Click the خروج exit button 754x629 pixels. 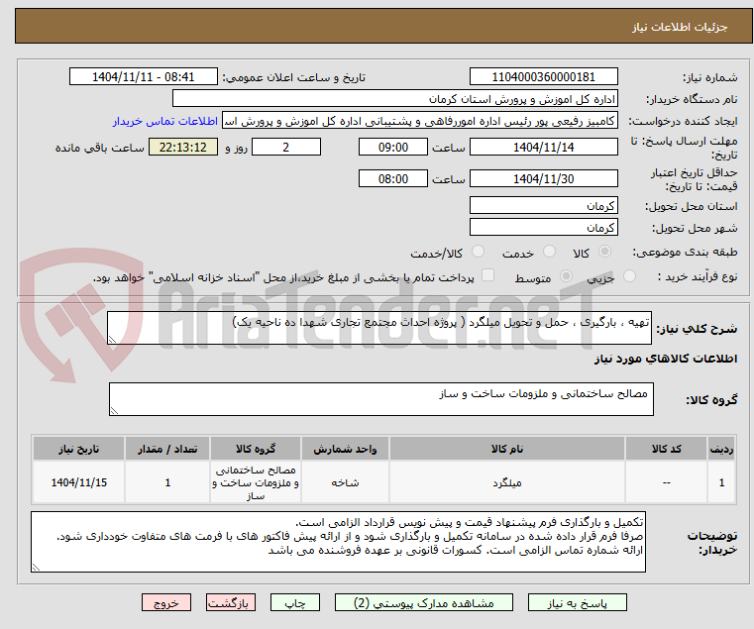pos(165,602)
